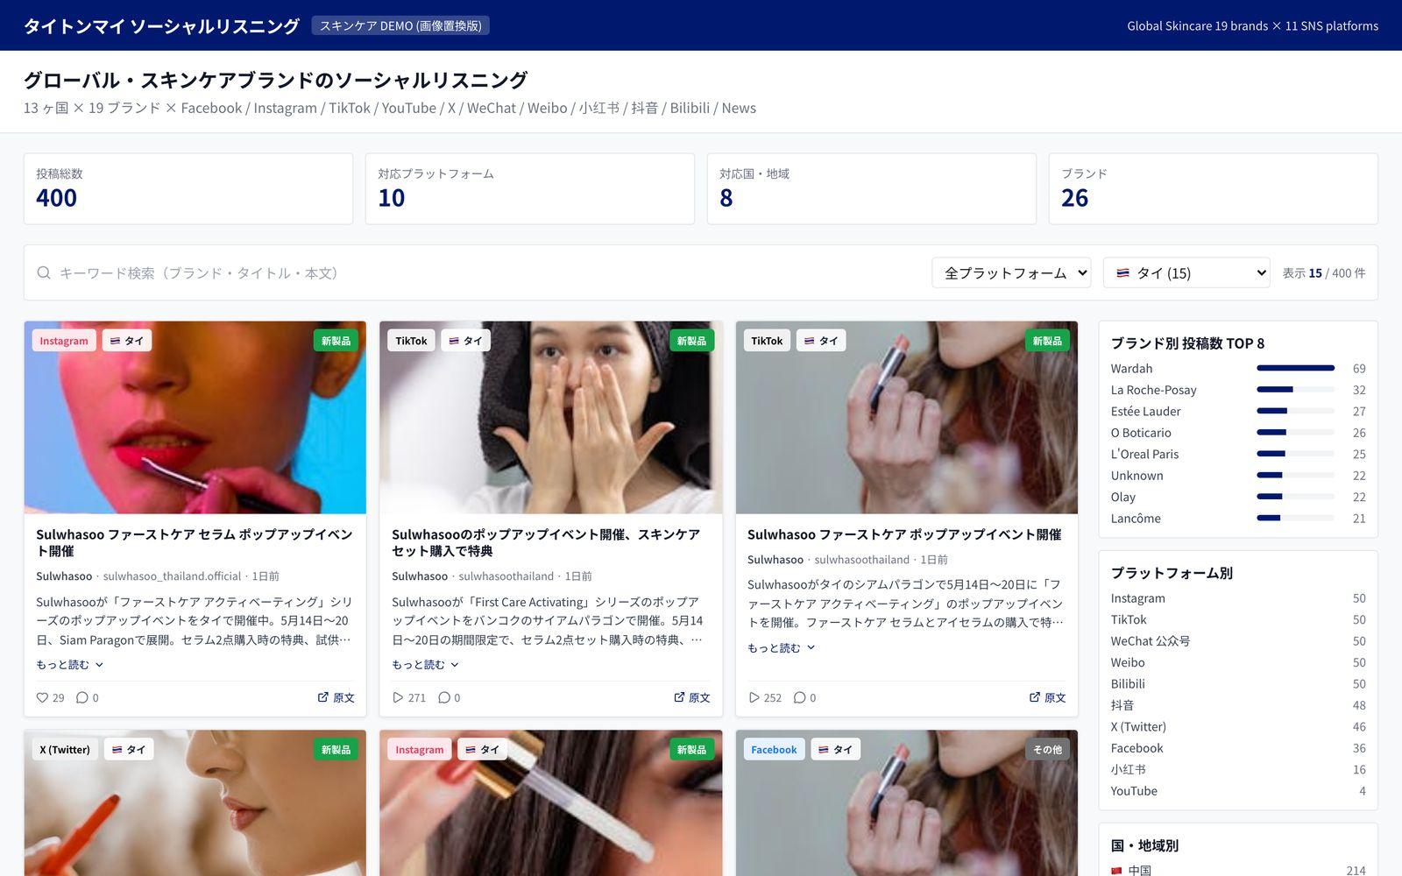The image size is (1402, 876).
Task: Click comment icon beside 252 views
Action: pos(800,698)
